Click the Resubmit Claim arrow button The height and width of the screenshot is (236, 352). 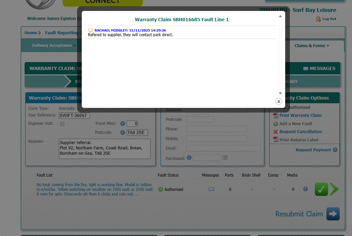pos(333,214)
